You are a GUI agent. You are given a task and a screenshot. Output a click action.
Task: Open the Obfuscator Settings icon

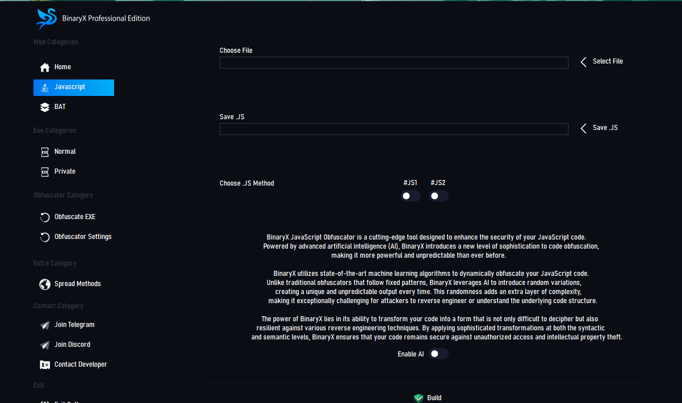pos(45,237)
